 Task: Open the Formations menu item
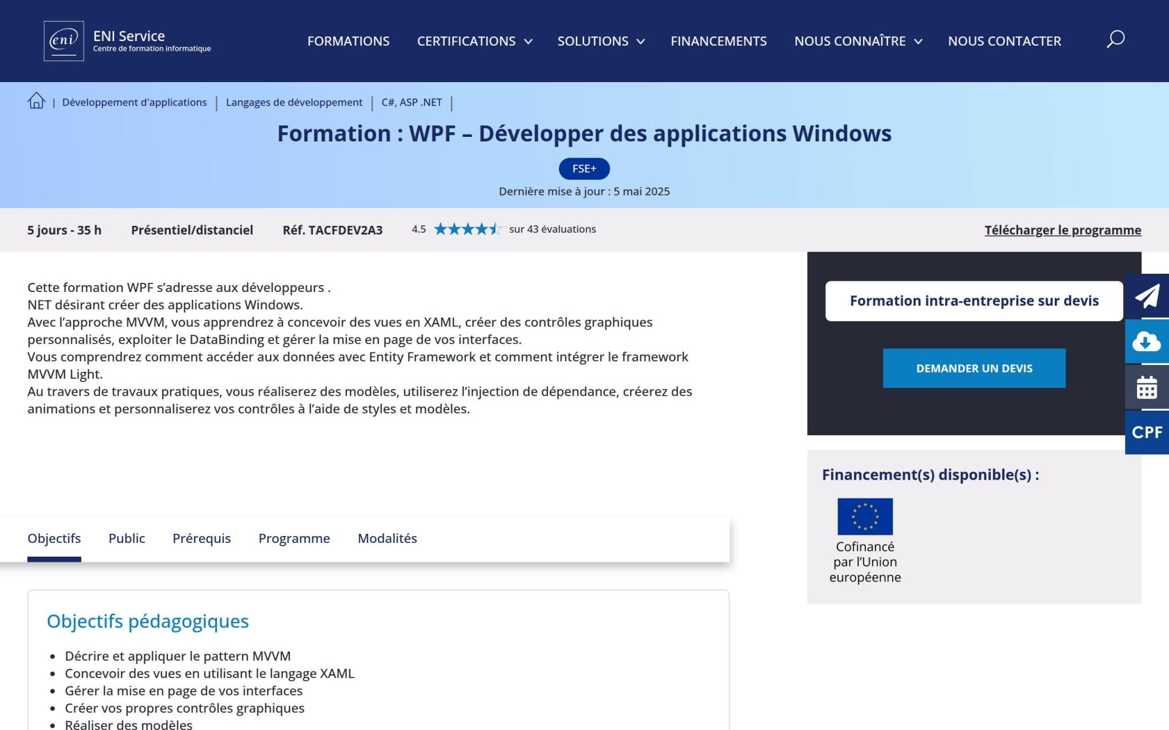pyautogui.click(x=348, y=41)
